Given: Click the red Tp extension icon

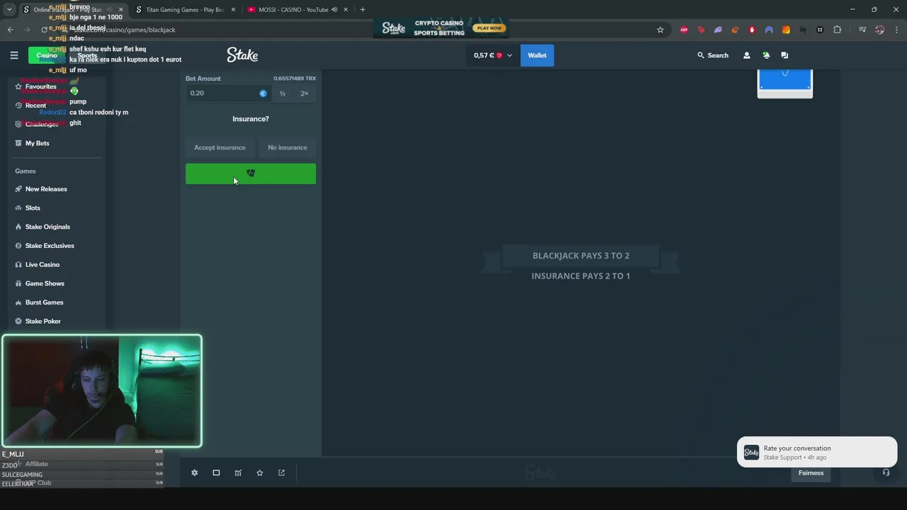Looking at the screenshot, I should tap(701, 30).
